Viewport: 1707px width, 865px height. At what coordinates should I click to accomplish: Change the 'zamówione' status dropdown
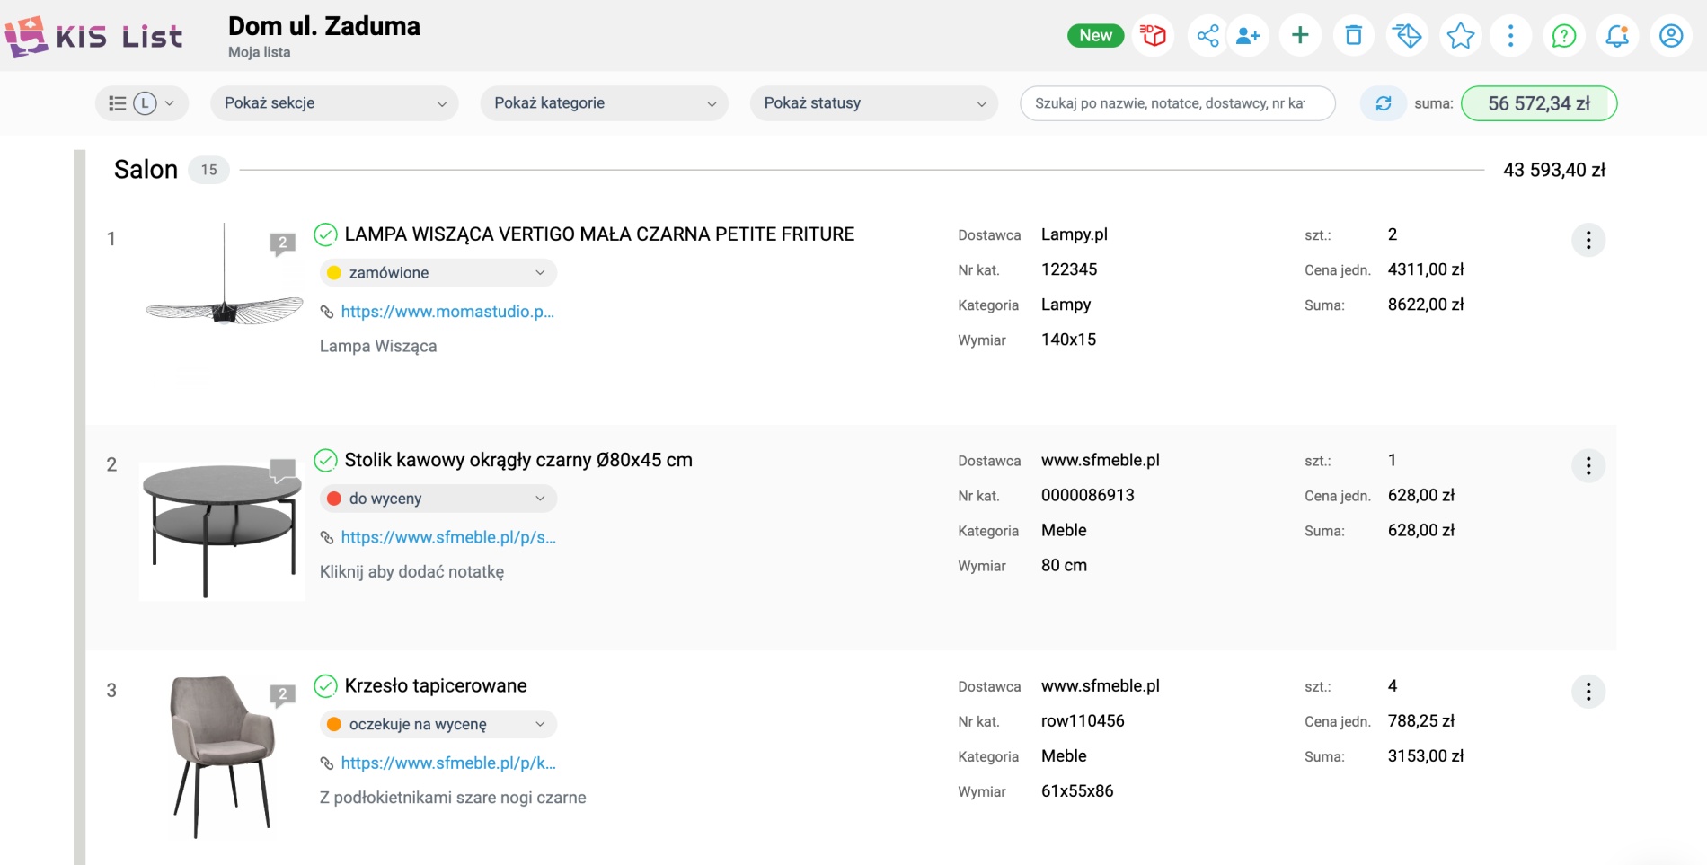point(438,273)
